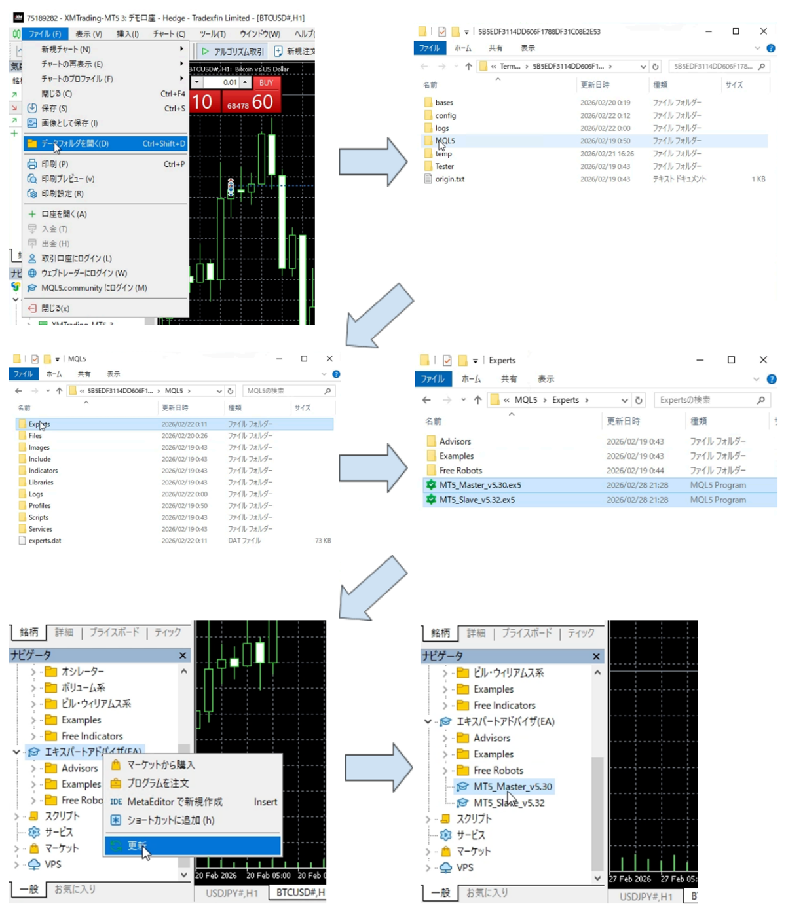
Task: Open the Free Robots folder in Experts window
Action: coord(460,471)
